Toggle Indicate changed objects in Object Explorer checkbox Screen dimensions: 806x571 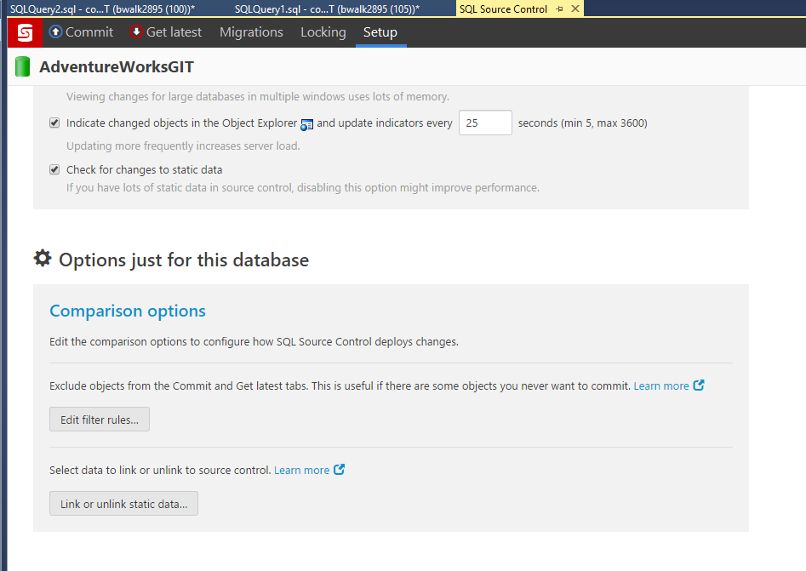click(x=54, y=123)
